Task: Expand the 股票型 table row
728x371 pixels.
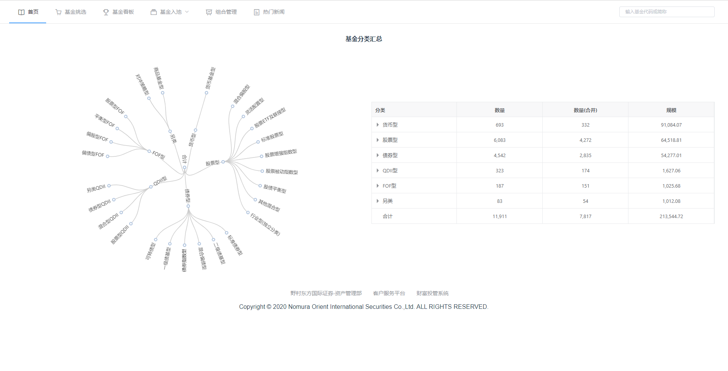Action: pos(378,140)
